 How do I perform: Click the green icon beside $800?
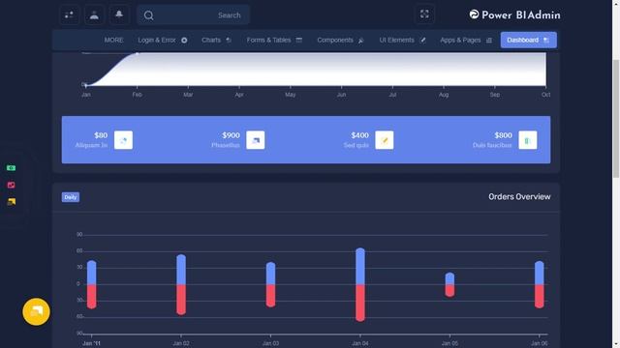coord(528,140)
